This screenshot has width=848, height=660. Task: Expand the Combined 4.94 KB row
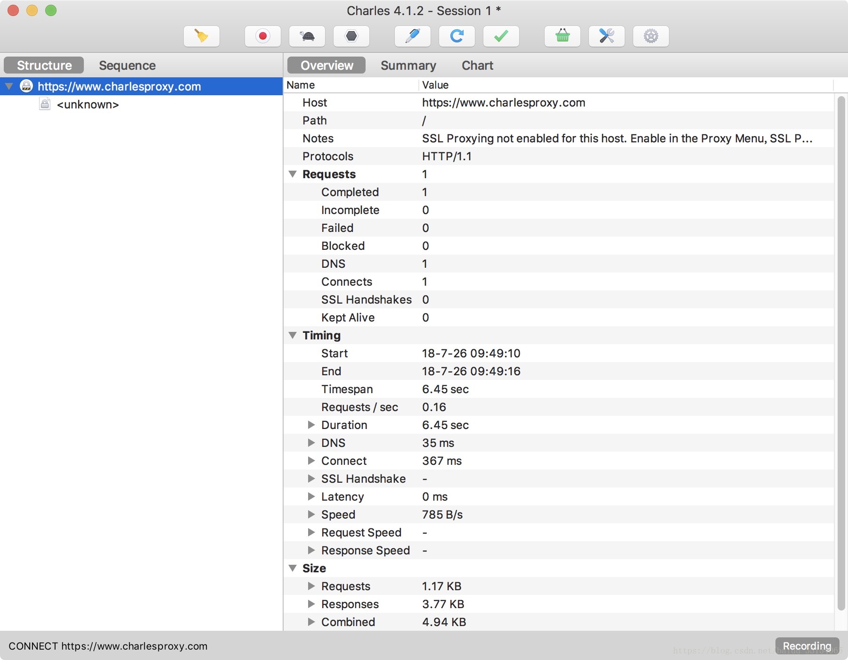coord(311,622)
